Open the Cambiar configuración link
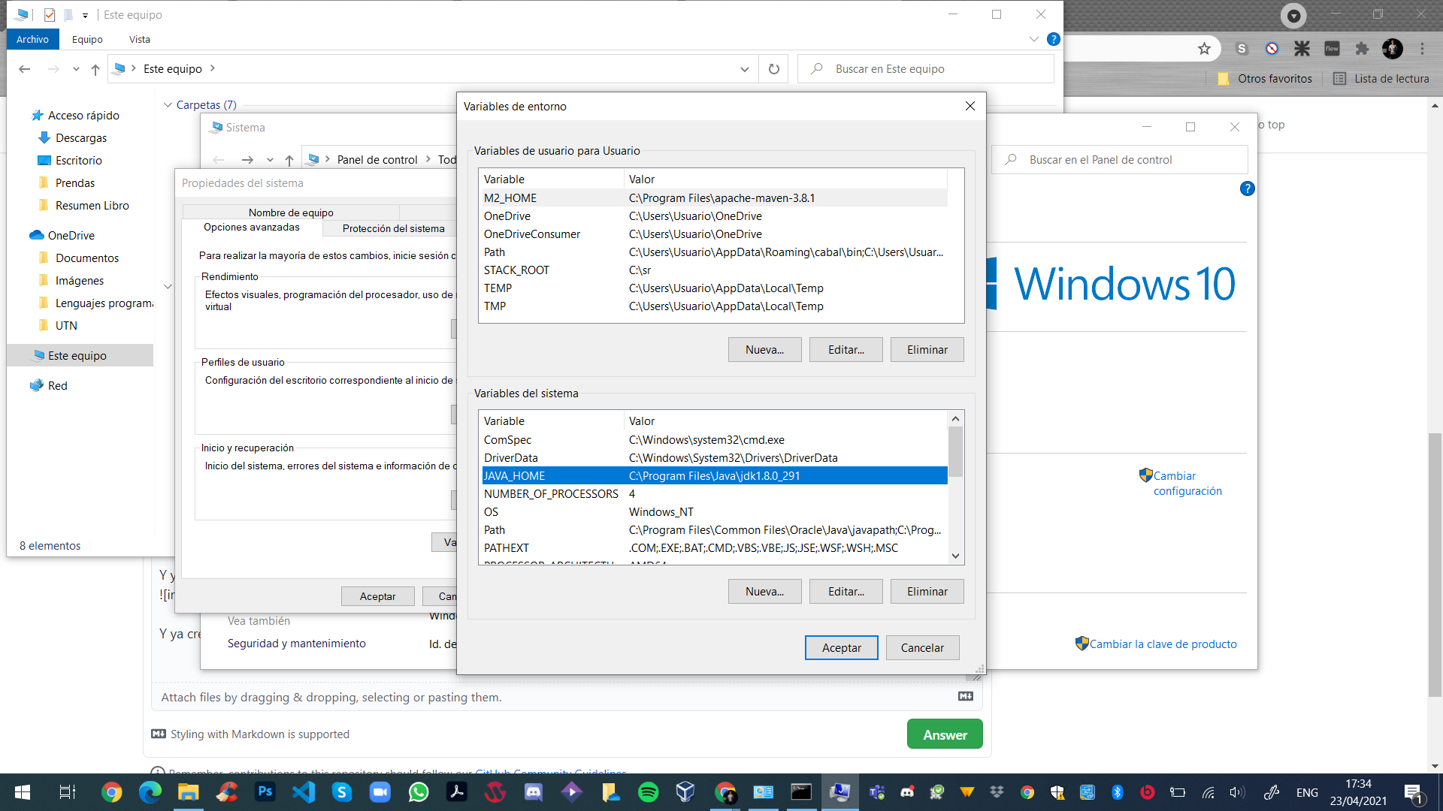This screenshot has width=1443, height=811. 1187,484
